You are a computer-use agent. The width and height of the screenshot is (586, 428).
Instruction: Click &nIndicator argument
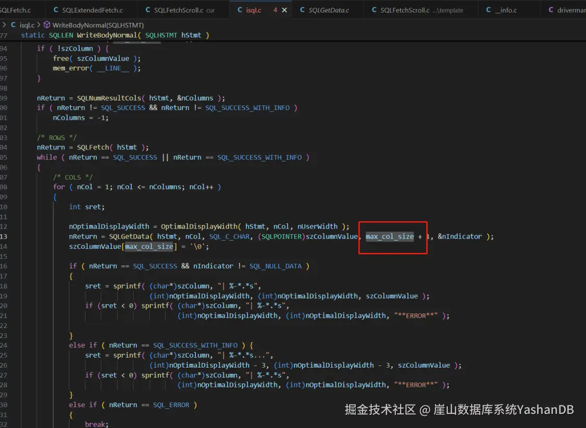point(459,236)
